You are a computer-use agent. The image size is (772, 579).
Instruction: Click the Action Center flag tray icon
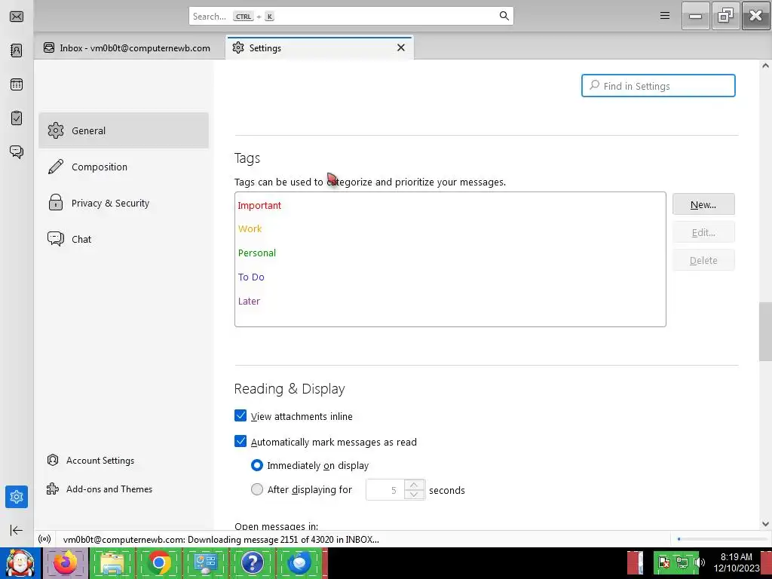pos(664,562)
